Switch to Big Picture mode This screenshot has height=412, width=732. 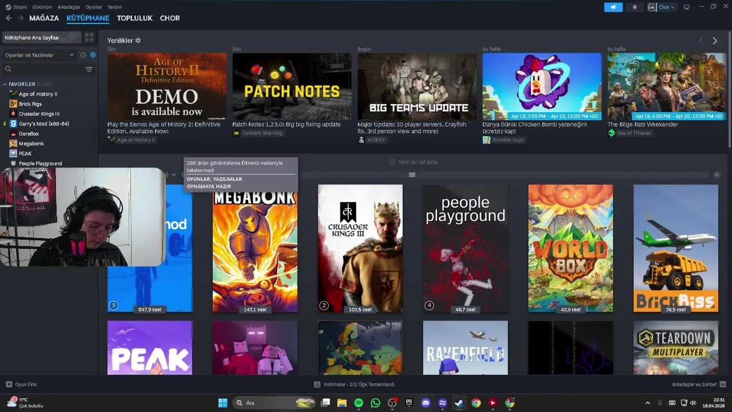(686, 7)
